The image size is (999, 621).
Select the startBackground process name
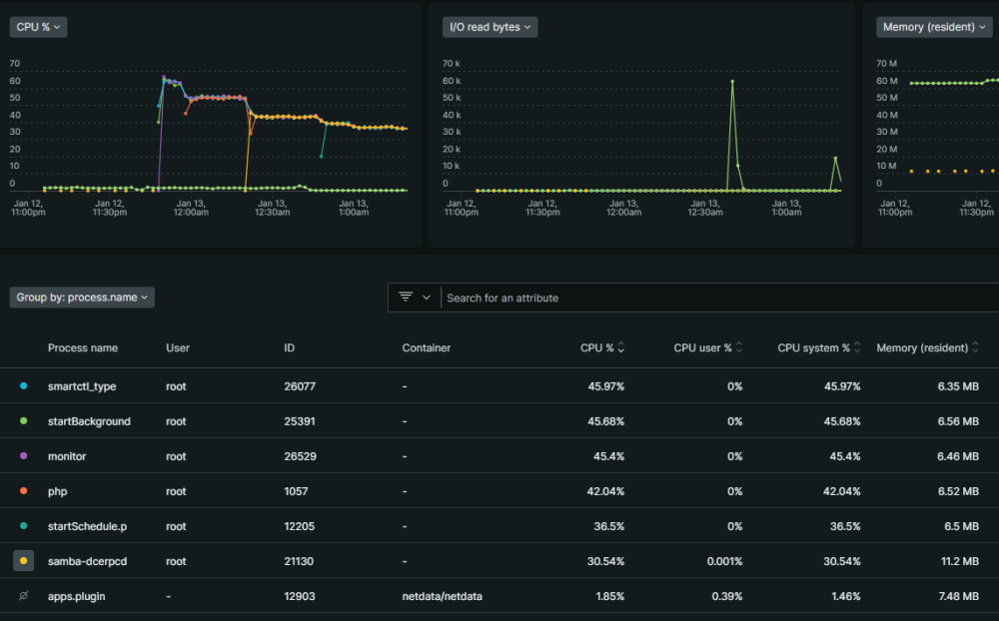pos(89,421)
